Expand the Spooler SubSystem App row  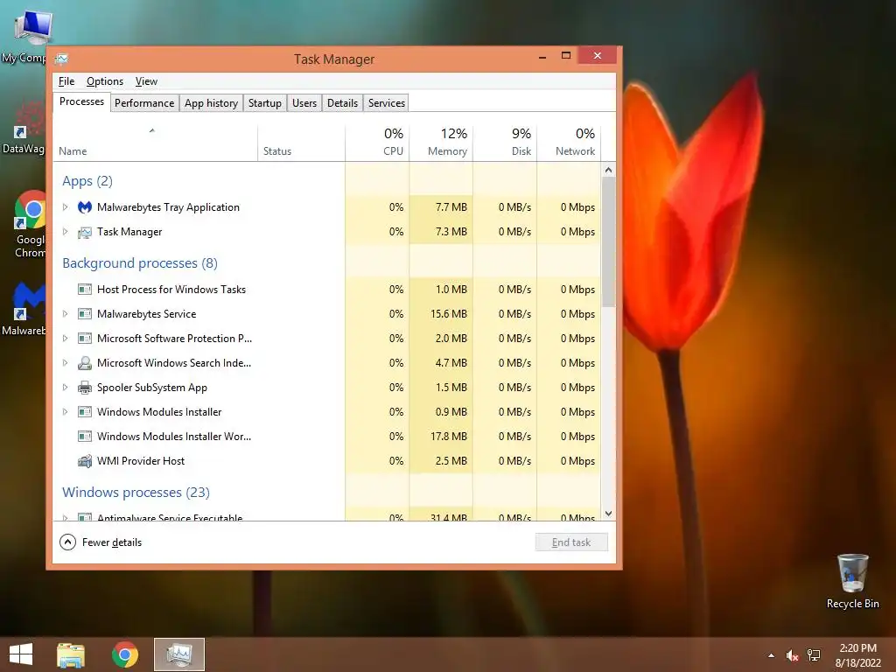click(65, 388)
